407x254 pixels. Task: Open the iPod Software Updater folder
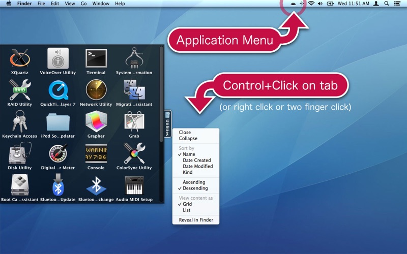[58, 122]
